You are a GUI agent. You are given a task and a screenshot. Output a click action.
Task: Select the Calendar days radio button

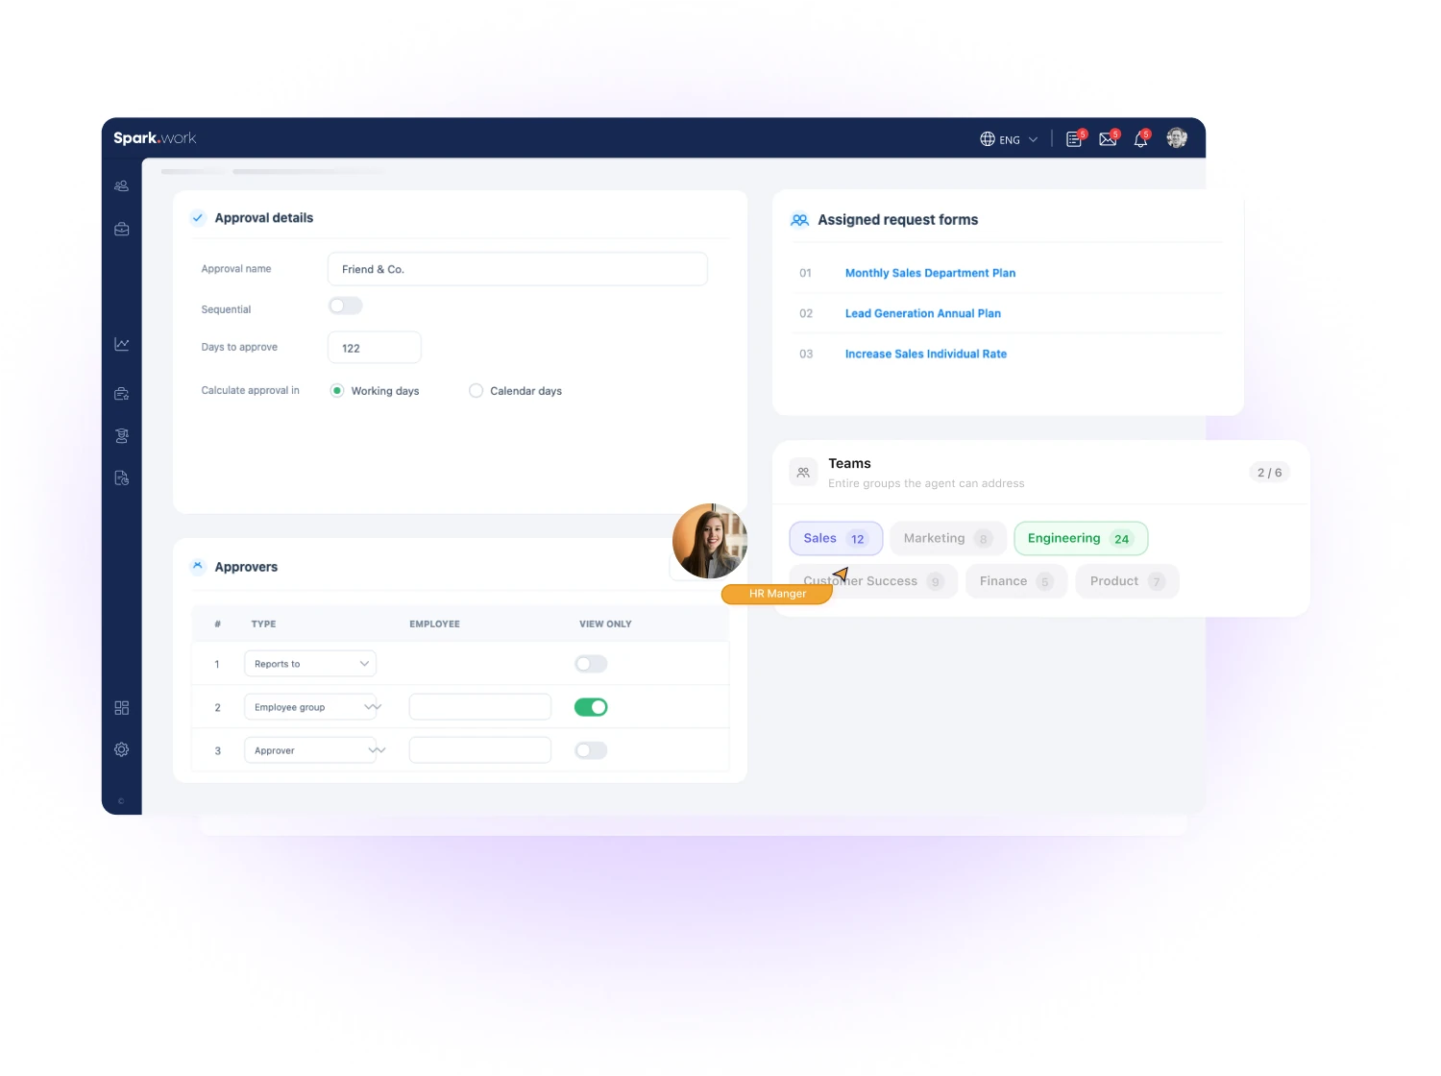click(476, 391)
